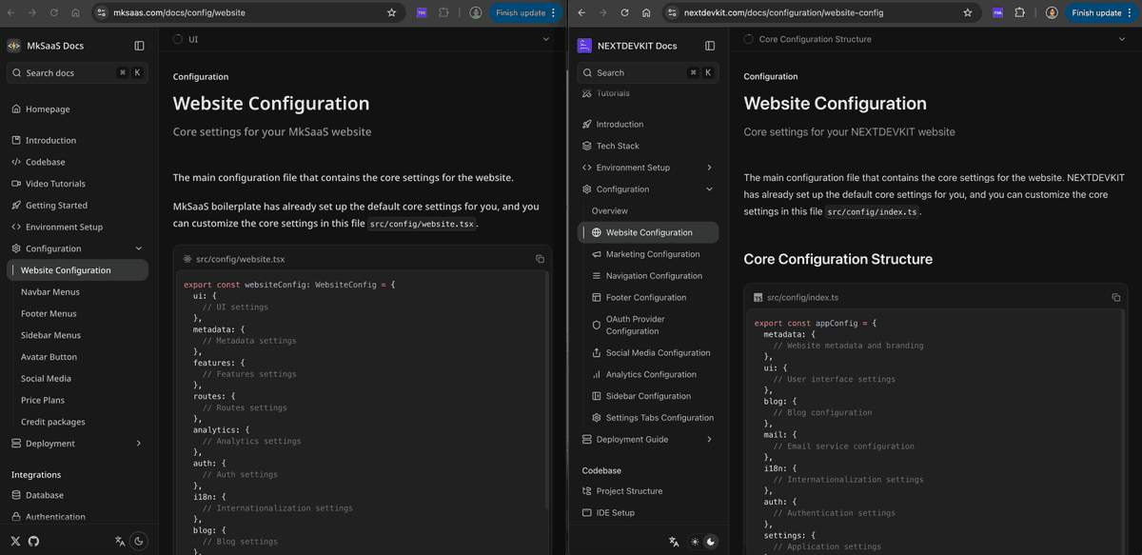Open the X (Twitter) link in MkSaaS sidebar

15,541
